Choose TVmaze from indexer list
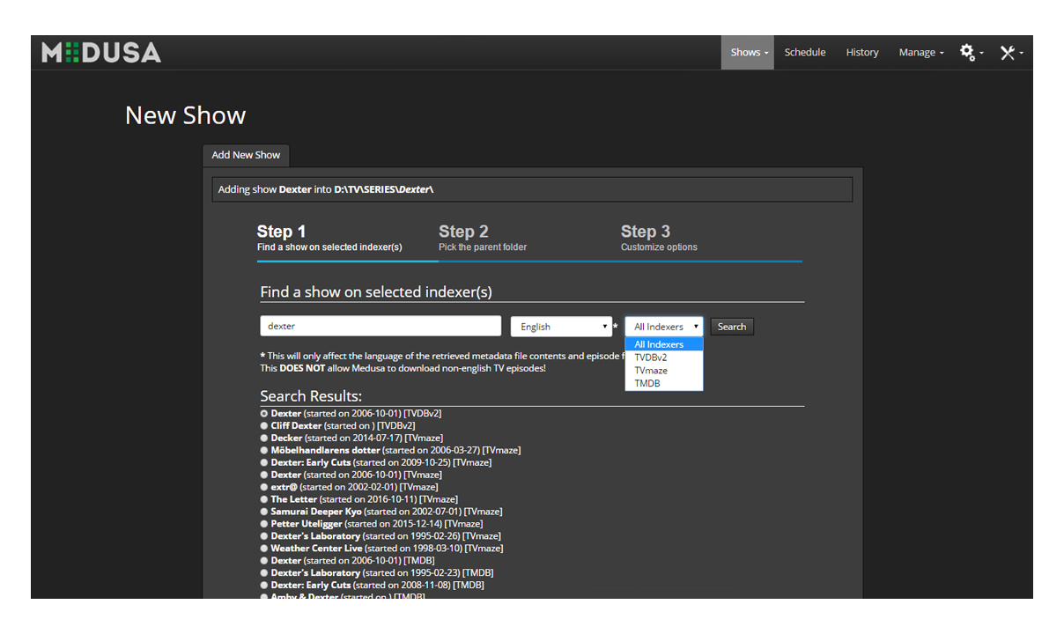The height and width of the screenshot is (634, 1064). [651, 371]
